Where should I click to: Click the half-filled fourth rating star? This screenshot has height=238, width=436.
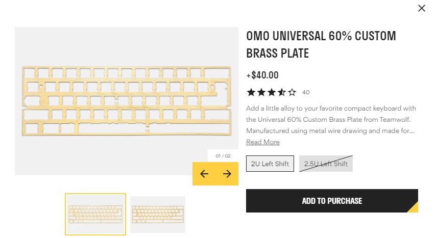click(x=281, y=92)
